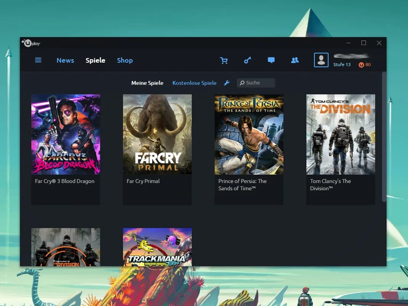The image size is (408, 306).
Task: Open The Division cover with orange circle
Action: click(x=66, y=247)
